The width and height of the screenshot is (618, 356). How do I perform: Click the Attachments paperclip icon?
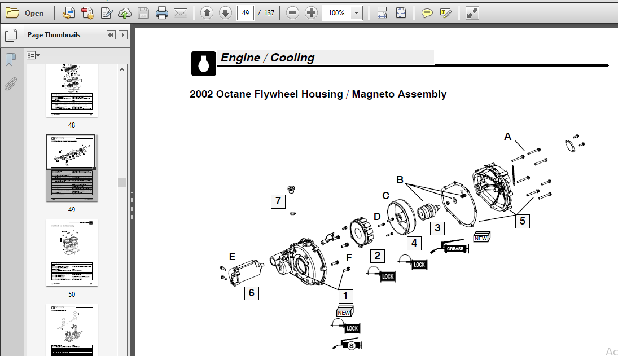tap(11, 84)
